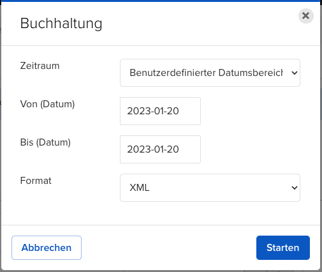Viewport: 322px width, 272px height.
Task: Cancel with the Abbrechen button
Action: [x=47, y=248]
